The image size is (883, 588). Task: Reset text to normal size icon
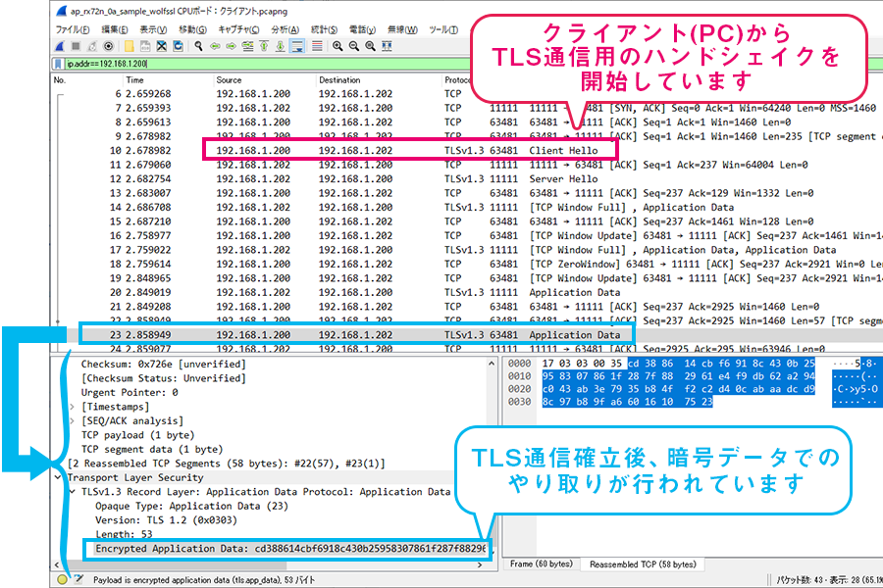click(x=370, y=46)
